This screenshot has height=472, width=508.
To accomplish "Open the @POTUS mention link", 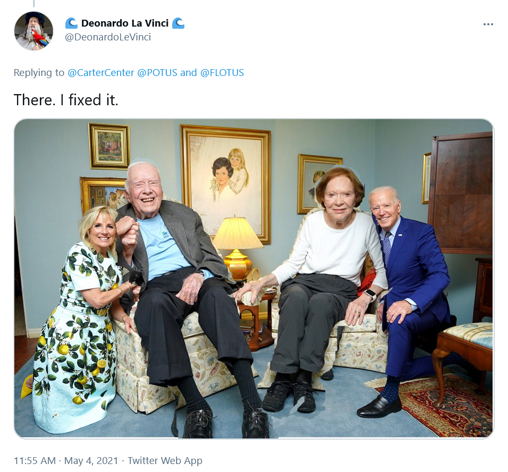I will 157,73.
